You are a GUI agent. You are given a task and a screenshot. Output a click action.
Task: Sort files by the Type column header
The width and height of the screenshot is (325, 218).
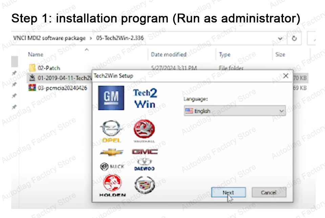(x=225, y=54)
